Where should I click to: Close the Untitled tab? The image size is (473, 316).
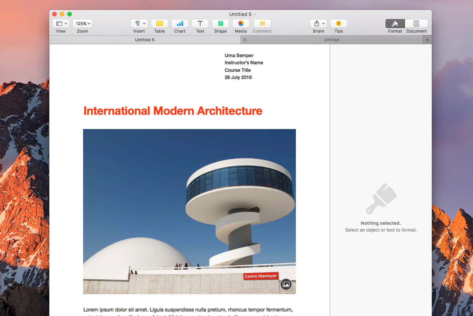[245, 40]
